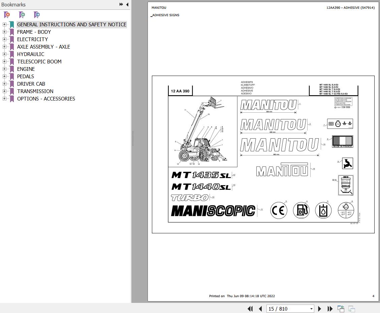Click the HYDRAULIC bookmark ribbon icon

click(12, 54)
